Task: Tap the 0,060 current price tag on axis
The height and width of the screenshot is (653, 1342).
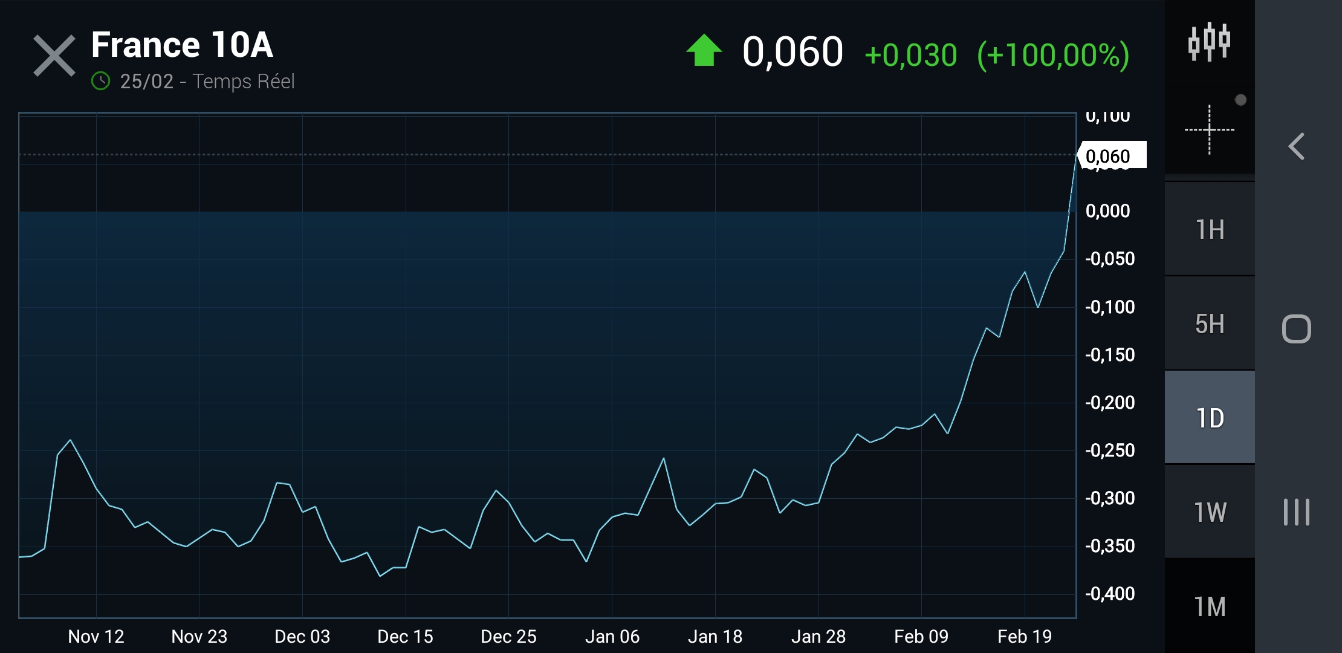Action: click(1111, 156)
